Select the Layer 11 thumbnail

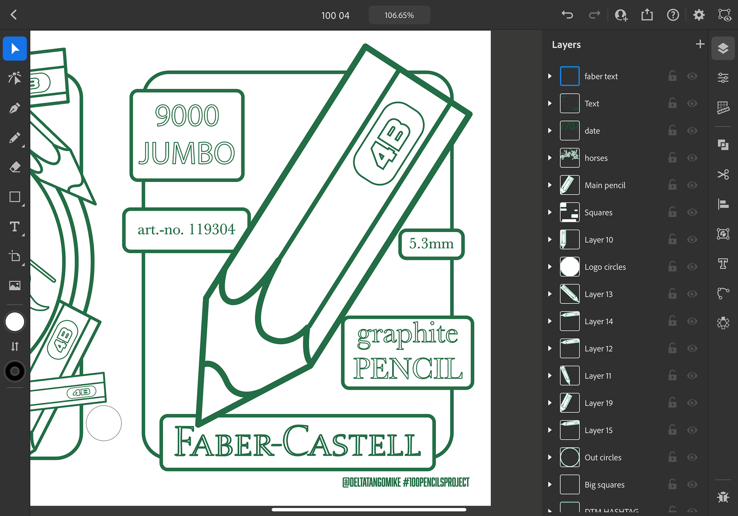[x=570, y=376]
